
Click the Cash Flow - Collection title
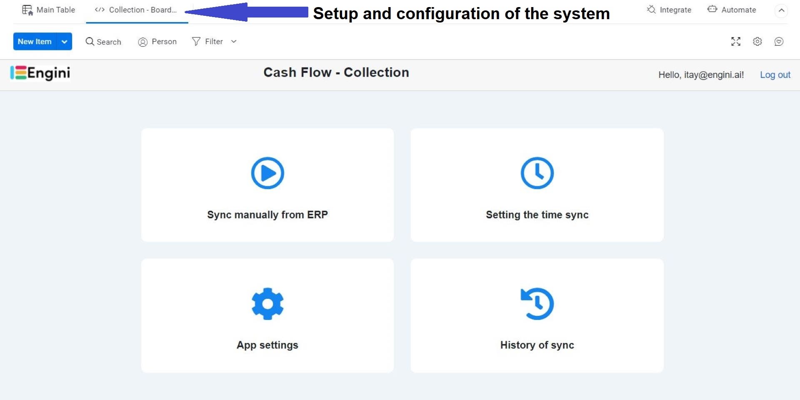336,72
